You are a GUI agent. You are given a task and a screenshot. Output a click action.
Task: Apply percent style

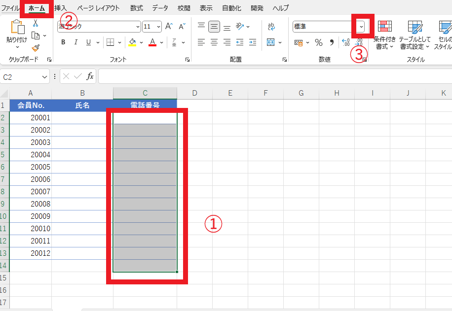tap(319, 42)
